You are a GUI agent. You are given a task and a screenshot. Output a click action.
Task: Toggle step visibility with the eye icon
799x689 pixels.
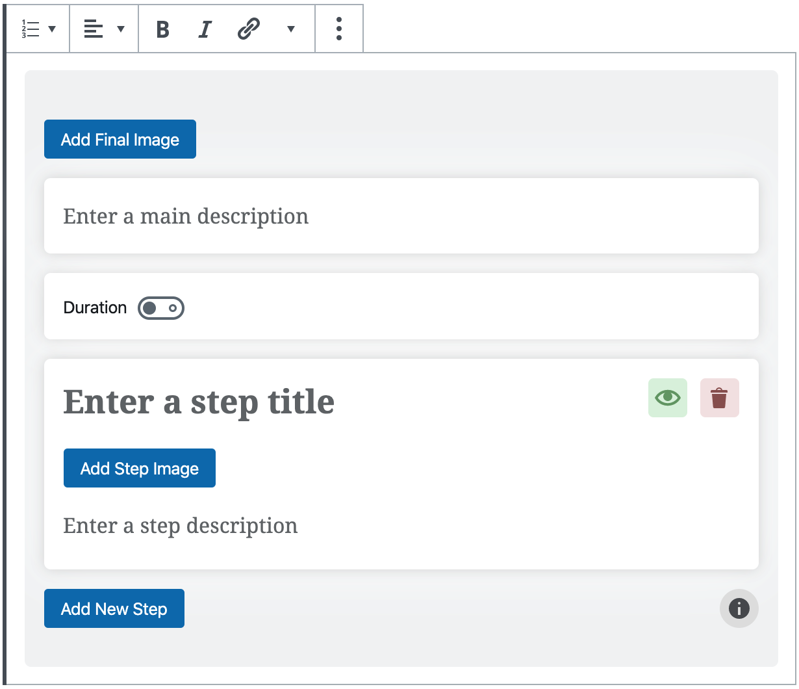click(x=668, y=398)
